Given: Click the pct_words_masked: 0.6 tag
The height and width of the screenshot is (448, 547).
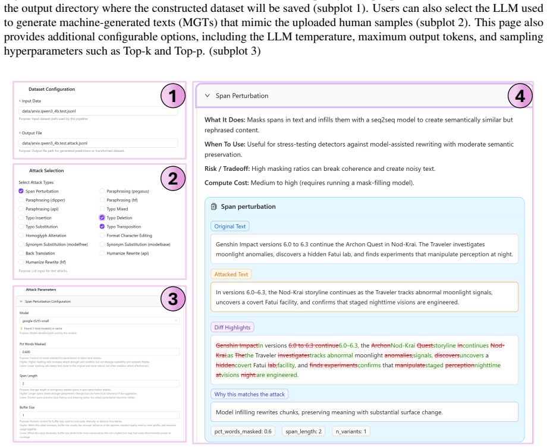Looking at the screenshot, I should [243, 431].
